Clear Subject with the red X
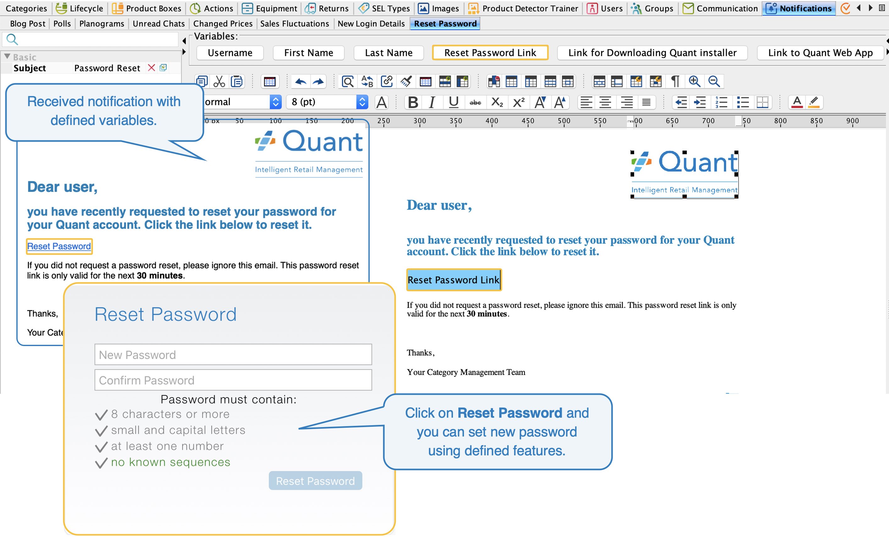Viewport: 889px width, 537px height. pos(152,68)
